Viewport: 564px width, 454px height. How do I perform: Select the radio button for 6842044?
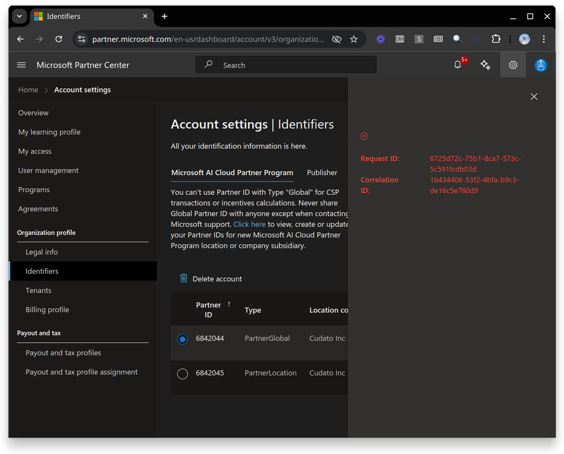[182, 339]
